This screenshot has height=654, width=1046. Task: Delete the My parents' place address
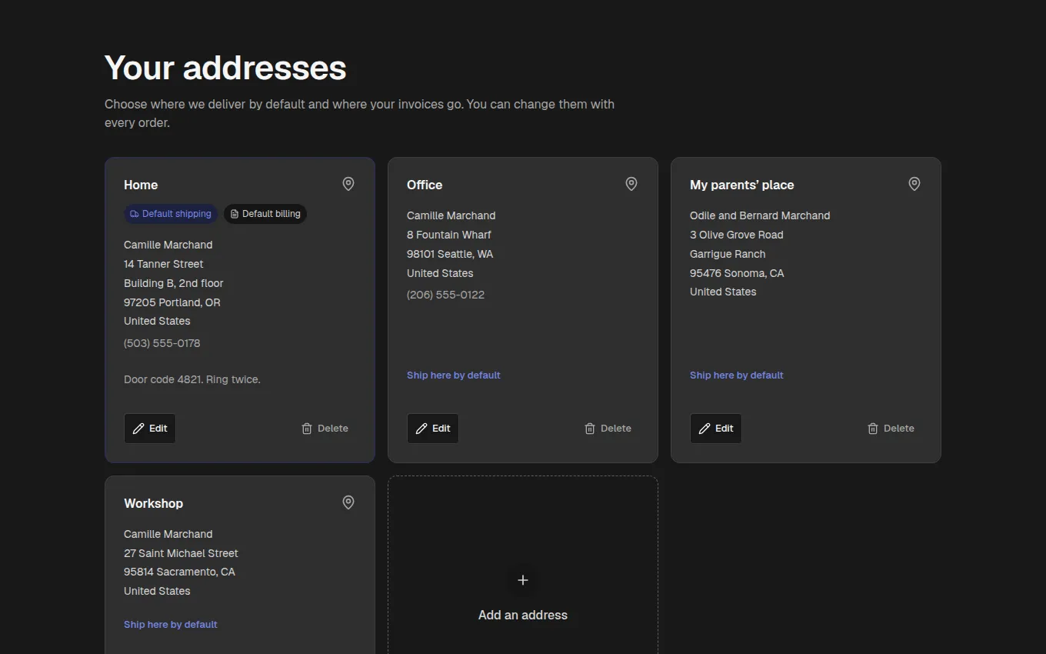891,429
